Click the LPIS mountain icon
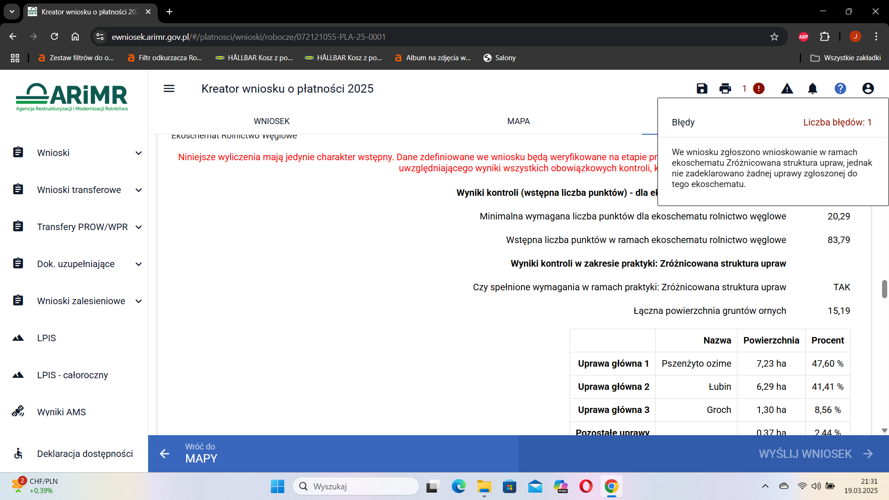Screen dimensions: 889x500 coord(18,338)
